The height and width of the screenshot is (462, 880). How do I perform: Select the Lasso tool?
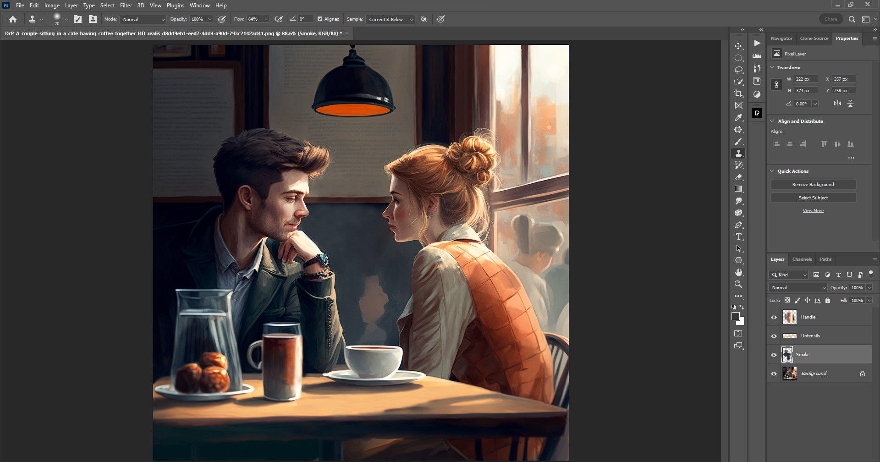click(x=738, y=70)
